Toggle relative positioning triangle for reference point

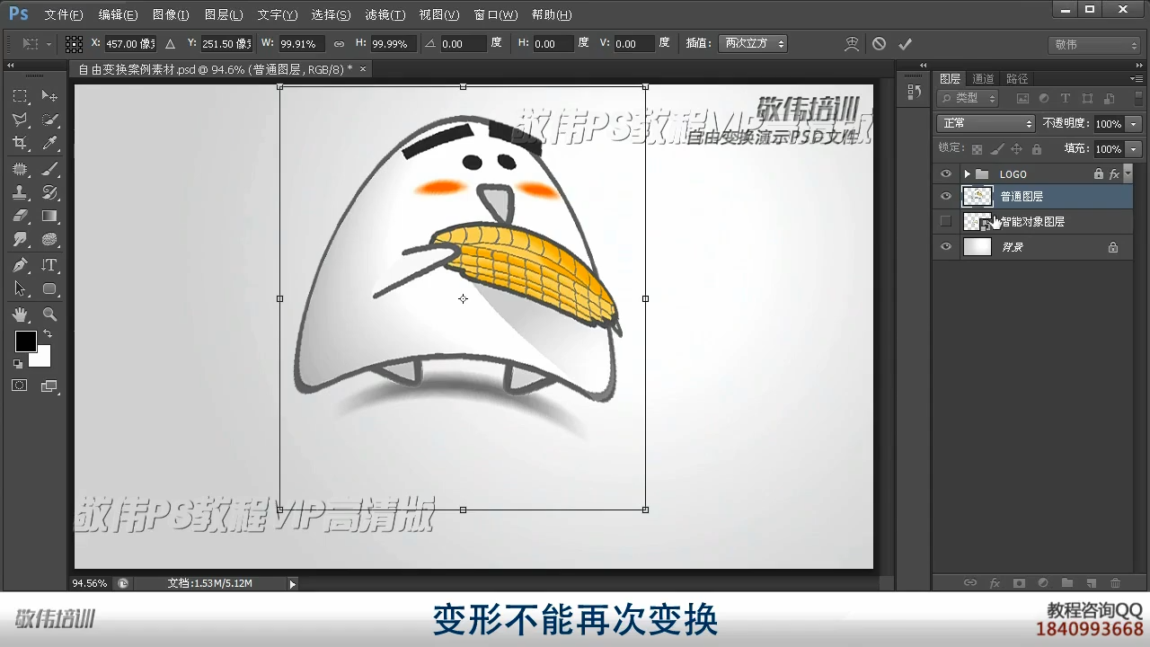point(170,44)
